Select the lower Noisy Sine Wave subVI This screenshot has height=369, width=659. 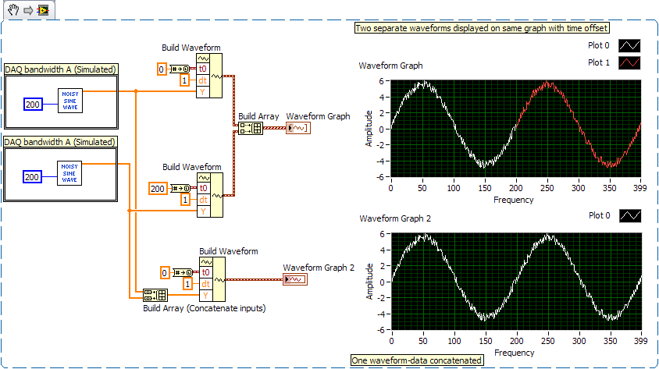[x=69, y=173]
